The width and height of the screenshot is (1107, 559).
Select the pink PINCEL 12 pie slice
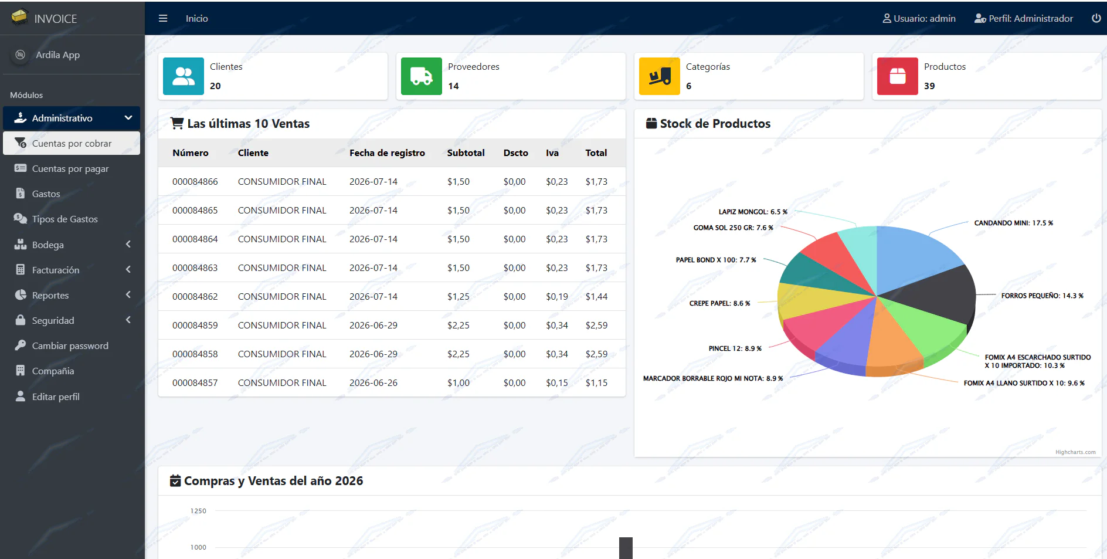(821, 326)
